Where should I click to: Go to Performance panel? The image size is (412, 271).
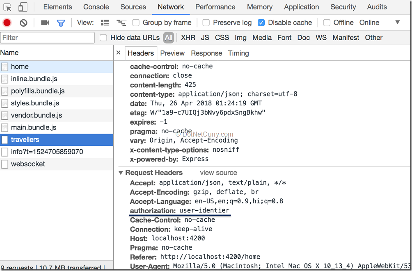(215, 7)
